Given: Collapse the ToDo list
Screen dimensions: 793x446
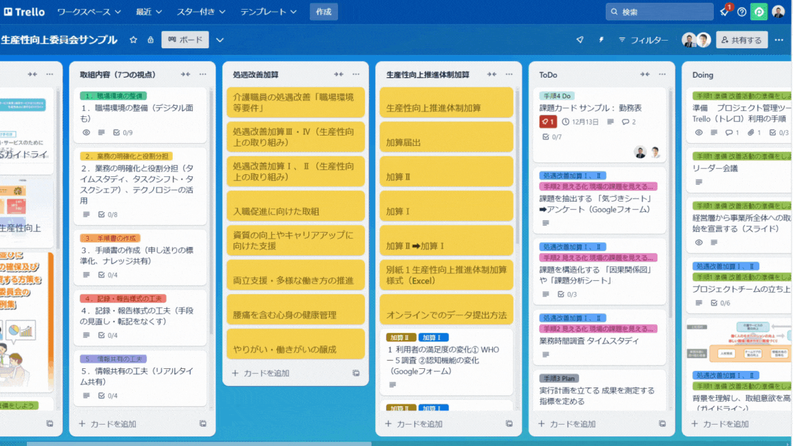Looking at the screenshot, I should coord(645,74).
